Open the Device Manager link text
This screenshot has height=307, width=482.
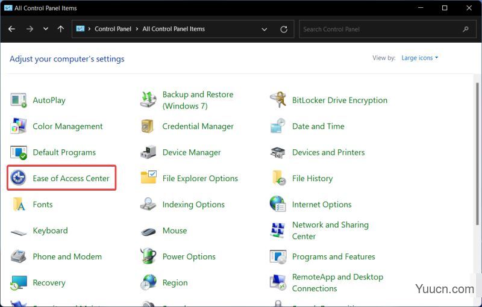(192, 152)
